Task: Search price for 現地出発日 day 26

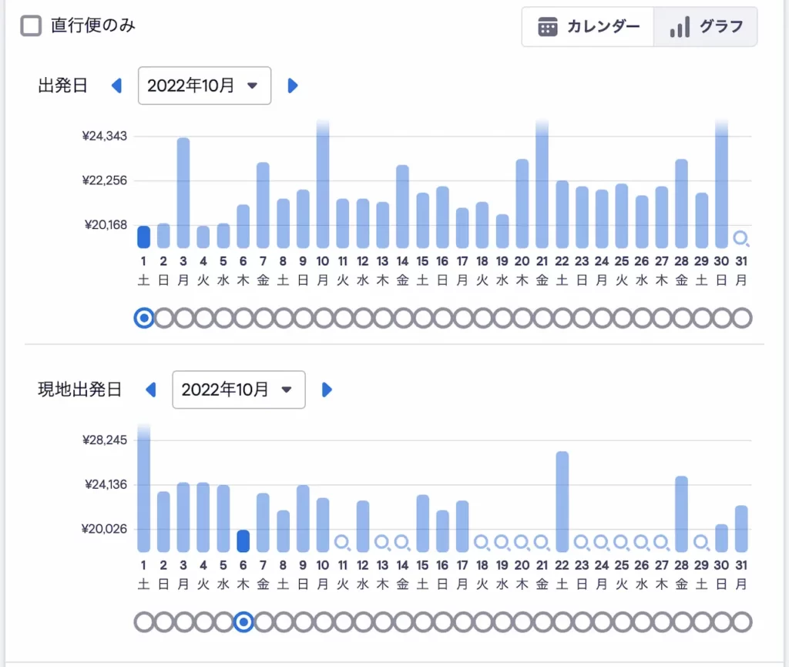Action: 642,542
